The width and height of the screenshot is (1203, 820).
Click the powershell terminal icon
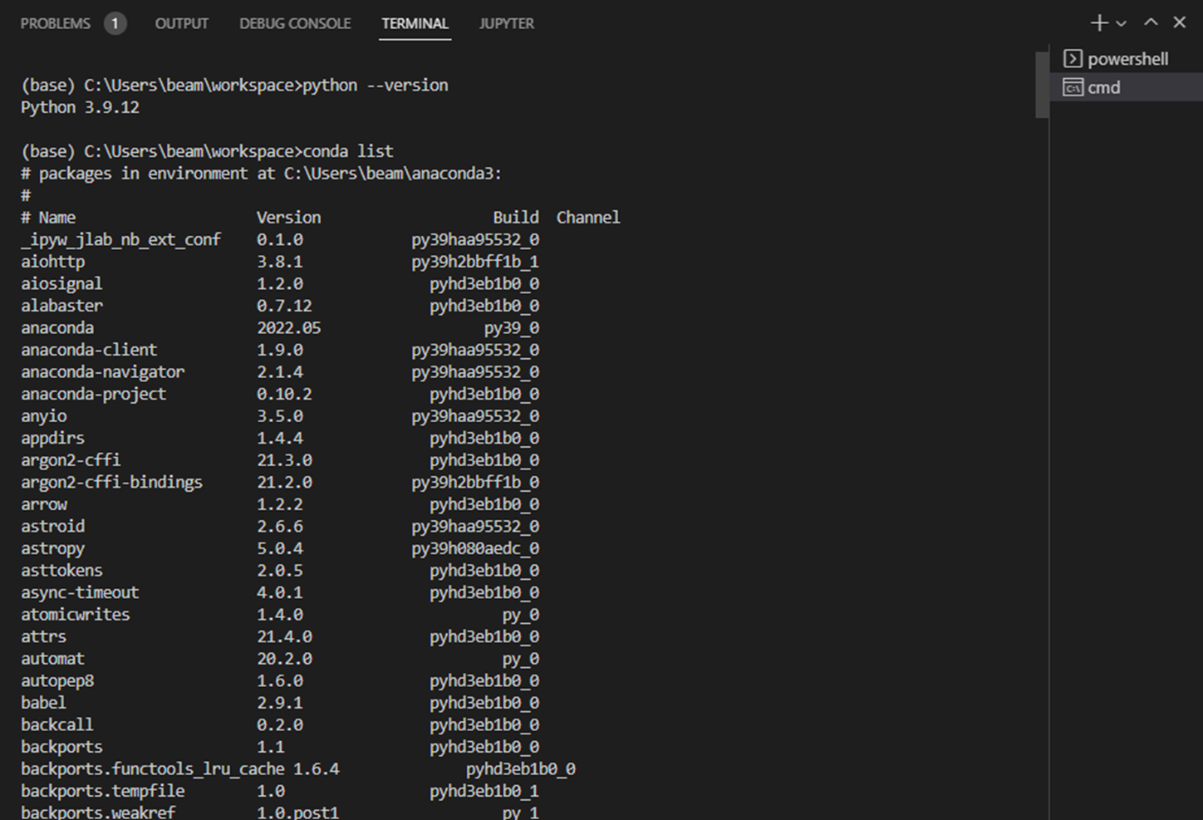pyautogui.click(x=1073, y=59)
